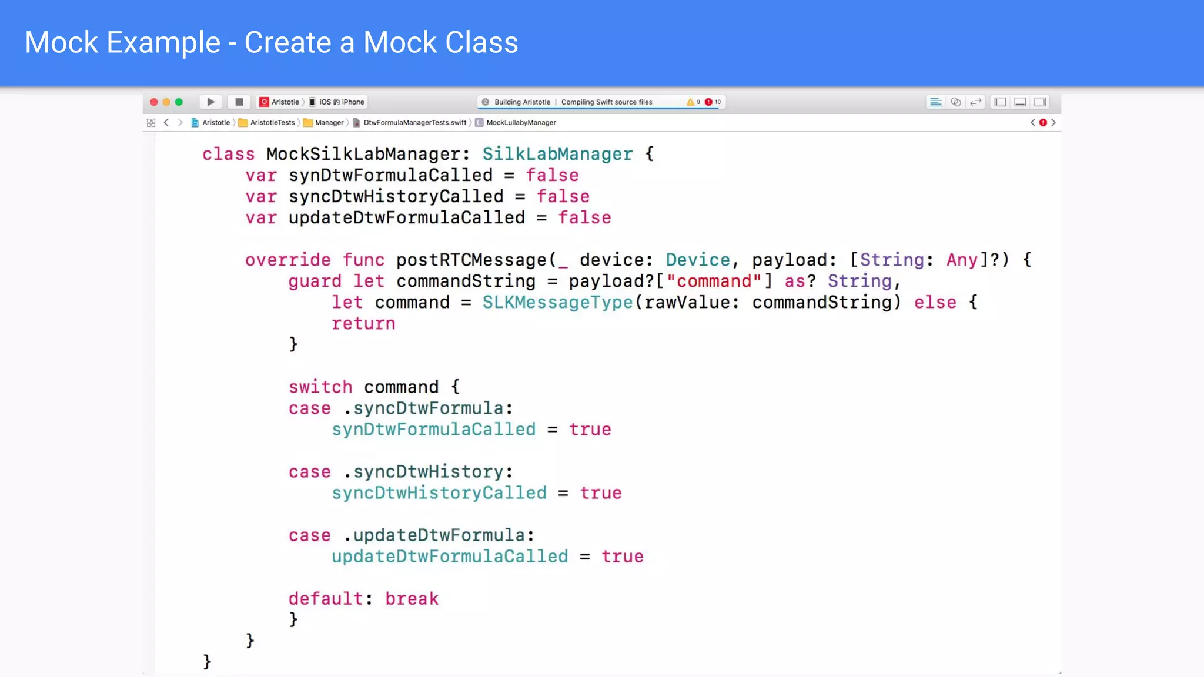This screenshot has width=1204, height=677.
Task: Click the Stop build button
Action: click(239, 102)
